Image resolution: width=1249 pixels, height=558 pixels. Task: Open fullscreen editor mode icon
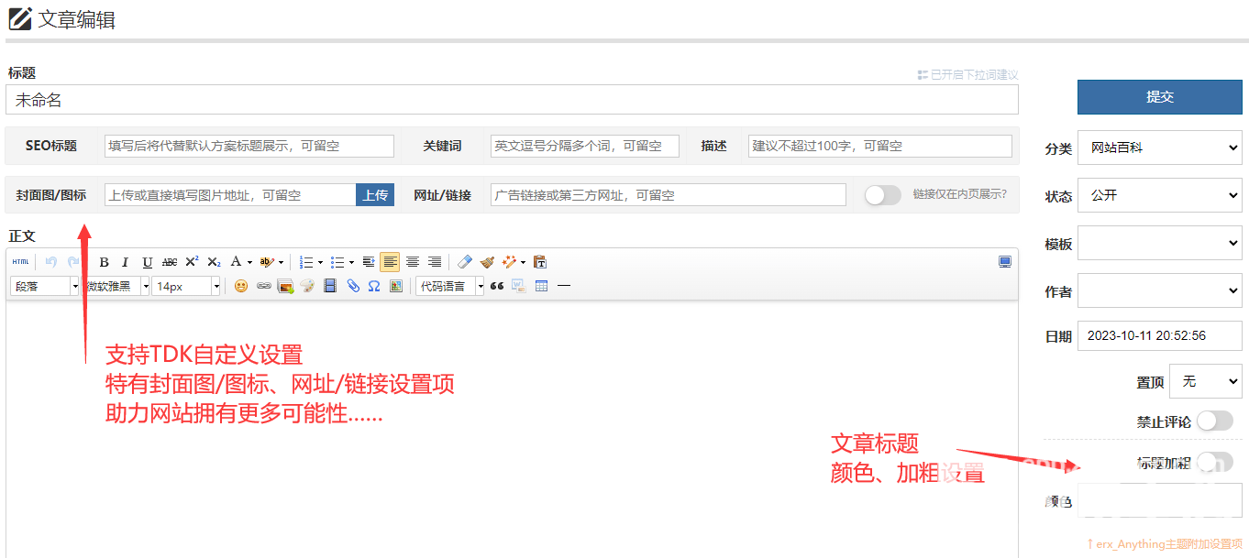pos(1005,262)
